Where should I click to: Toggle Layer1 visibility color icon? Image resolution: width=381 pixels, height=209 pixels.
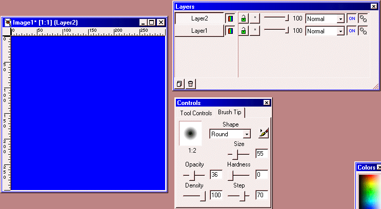pyautogui.click(x=230, y=31)
